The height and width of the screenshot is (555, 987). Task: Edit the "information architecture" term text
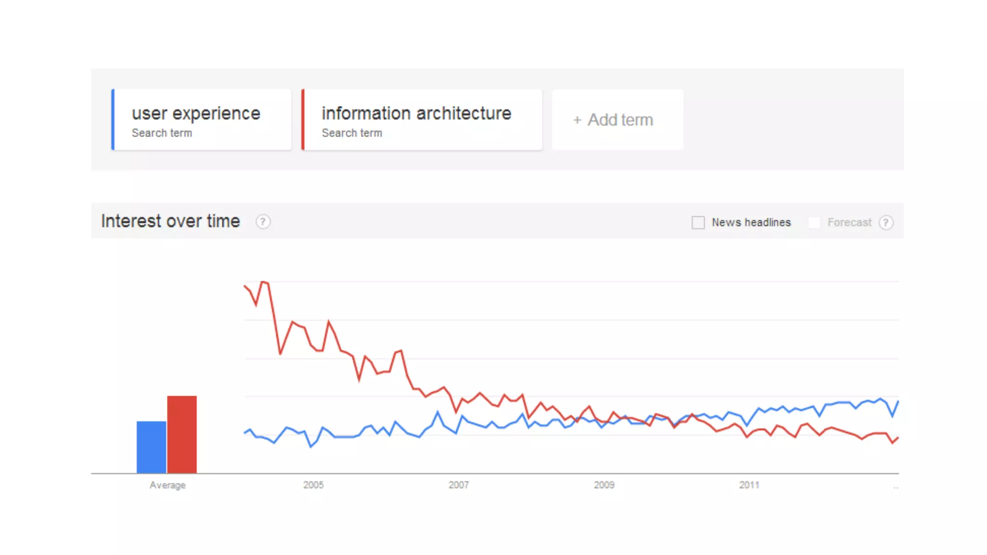tap(416, 114)
